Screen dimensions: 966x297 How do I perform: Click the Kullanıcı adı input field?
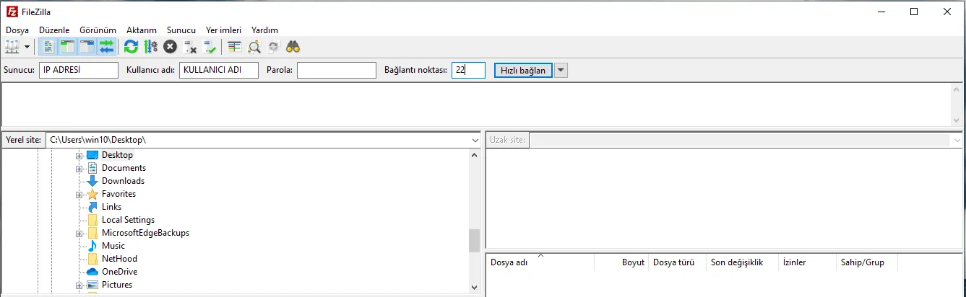tap(219, 70)
